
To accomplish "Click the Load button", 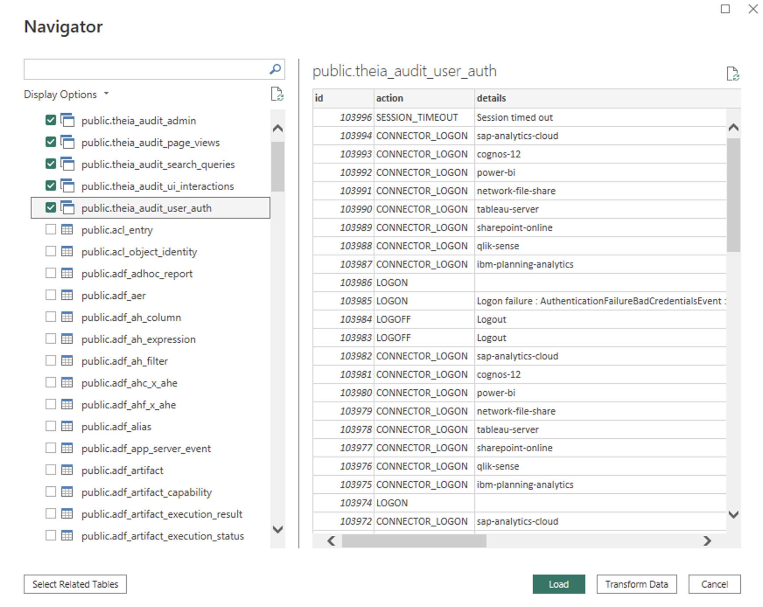I will pos(559,584).
